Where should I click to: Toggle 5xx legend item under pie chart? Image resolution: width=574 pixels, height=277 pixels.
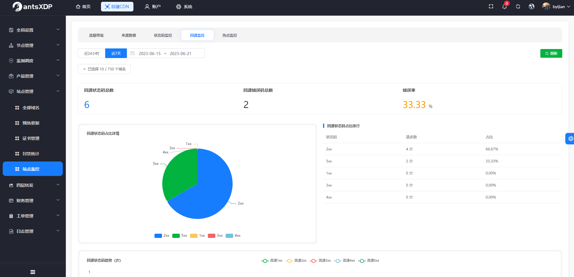180,235
